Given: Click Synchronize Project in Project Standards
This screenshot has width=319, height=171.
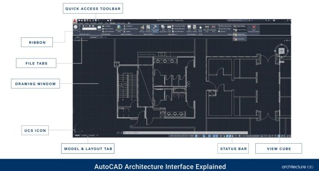Looking at the screenshot, I should click(x=130, y=29).
